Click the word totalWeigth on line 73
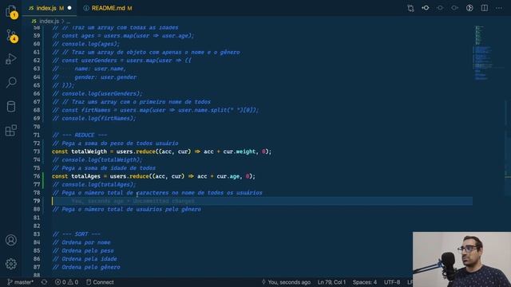This screenshot has height=287, width=511. [89, 151]
